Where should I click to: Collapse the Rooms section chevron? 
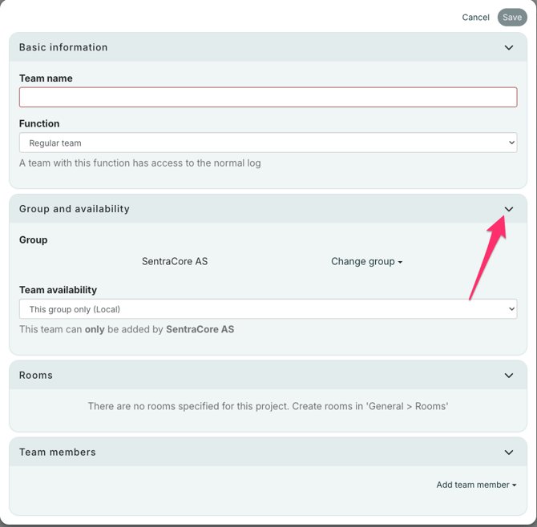(509, 376)
